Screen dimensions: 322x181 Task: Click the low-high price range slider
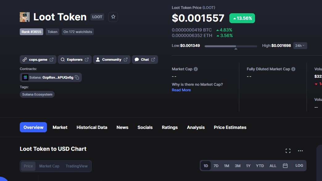[231, 46]
